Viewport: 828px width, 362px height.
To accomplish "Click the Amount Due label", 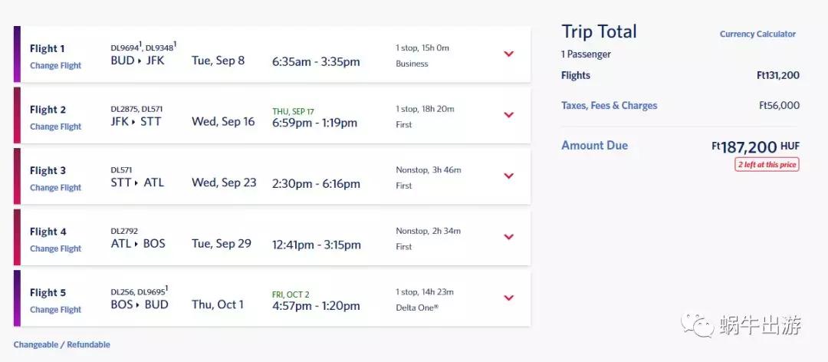I will pos(594,146).
